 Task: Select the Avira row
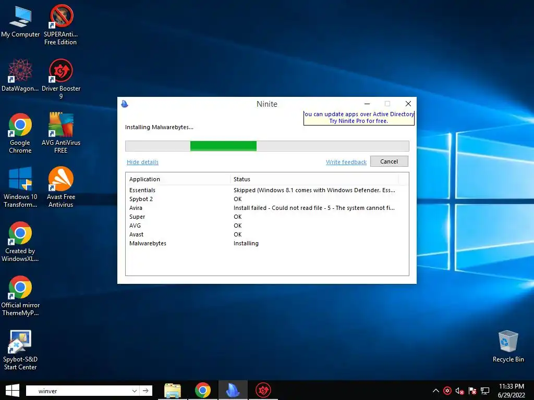pos(267,208)
